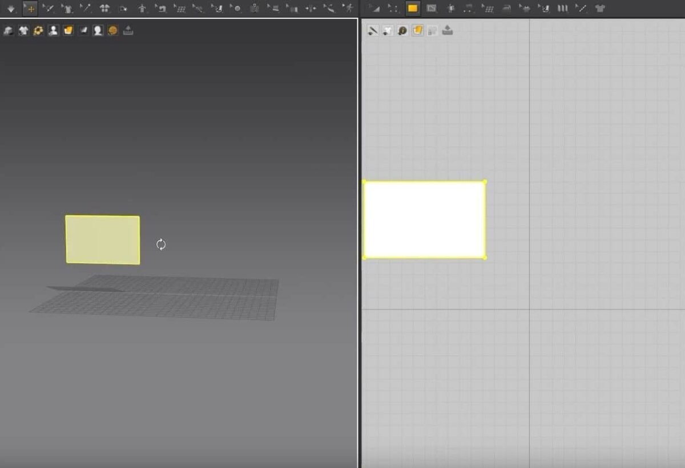Click the rotation gizmo in the 3D viewport
Image resolution: width=685 pixels, height=468 pixels.
click(160, 244)
